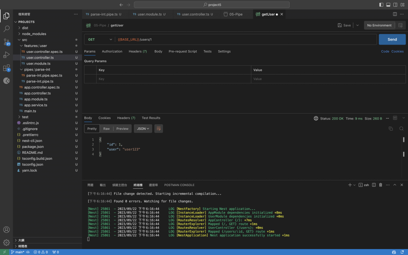
Task: Switch response view to Raw
Action: tap(106, 129)
